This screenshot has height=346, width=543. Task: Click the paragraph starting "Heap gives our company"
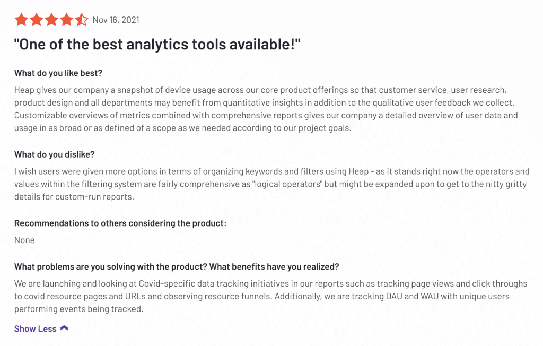pos(265,109)
